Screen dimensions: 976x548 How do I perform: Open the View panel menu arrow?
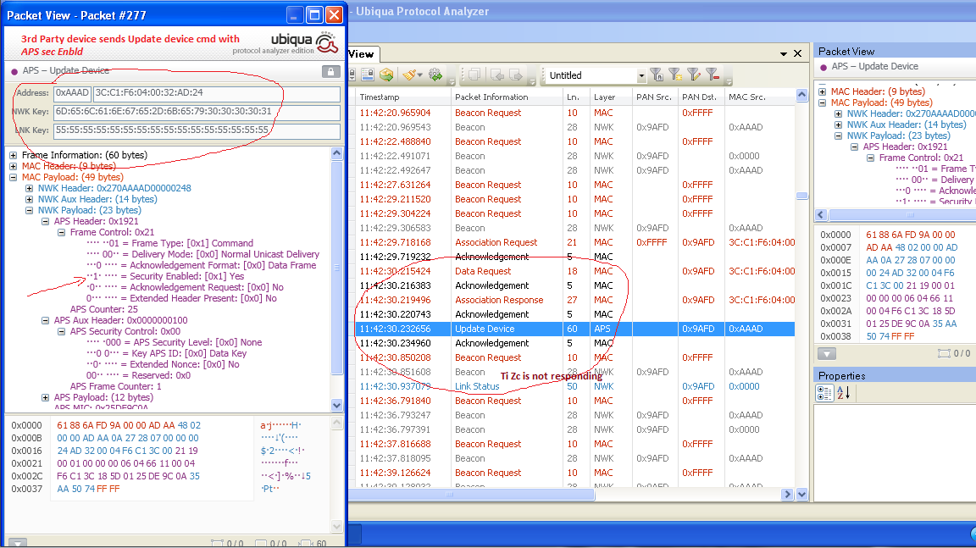(784, 54)
